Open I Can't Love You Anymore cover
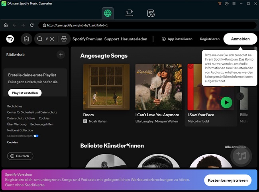The image size is (259, 192). click(x=159, y=87)
